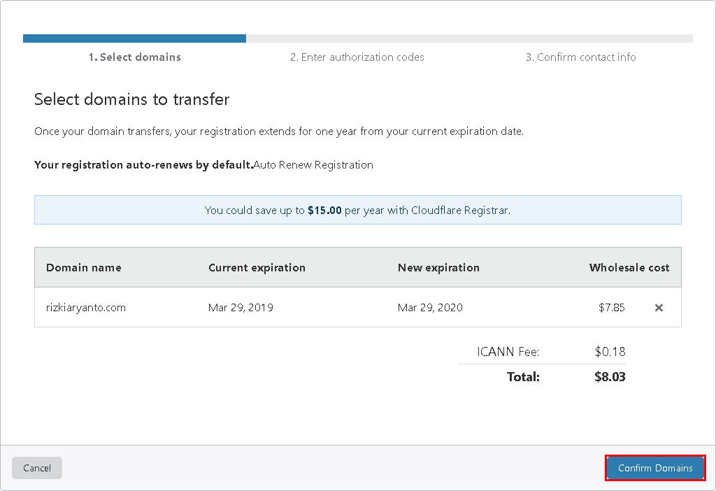Click the $8.03 total amount

[610, 377]
